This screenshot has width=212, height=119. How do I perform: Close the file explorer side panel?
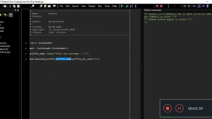[x=18, y=10]
